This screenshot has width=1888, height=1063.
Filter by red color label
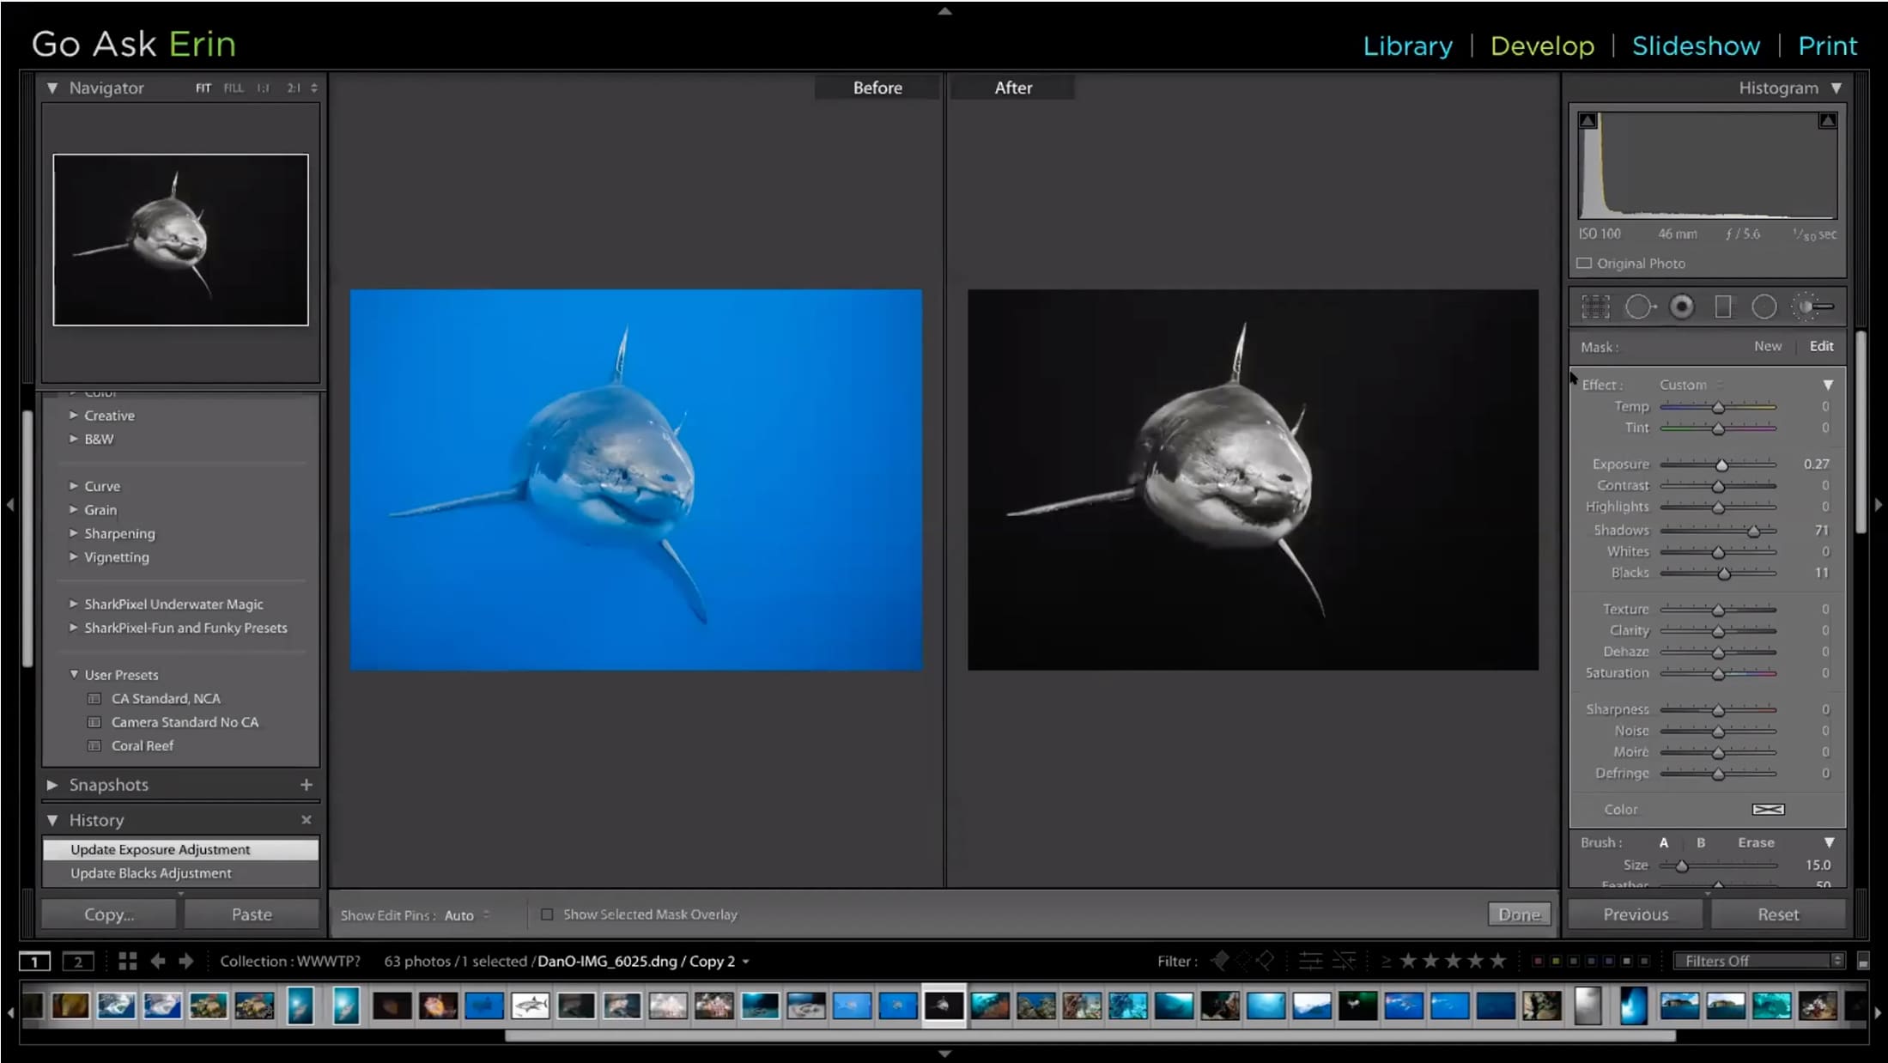(1538, 961)
